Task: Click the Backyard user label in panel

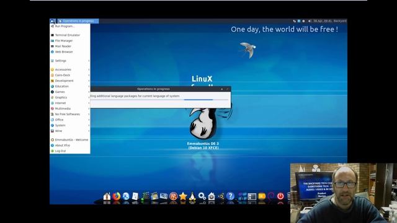Action: point(340,21)
